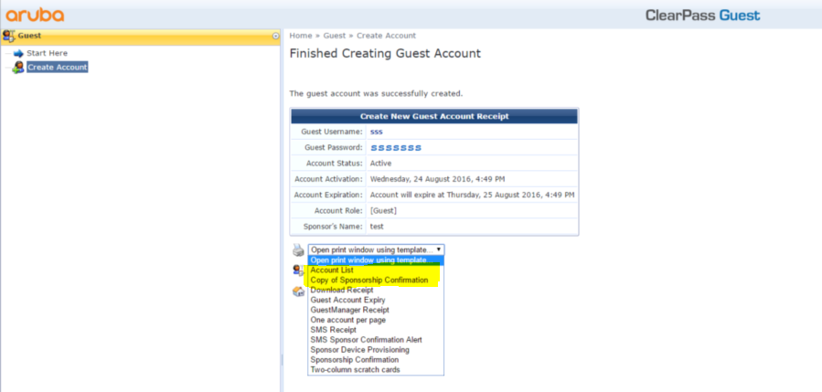
Task: Go to Home breadcrumb
Action: 301,36
